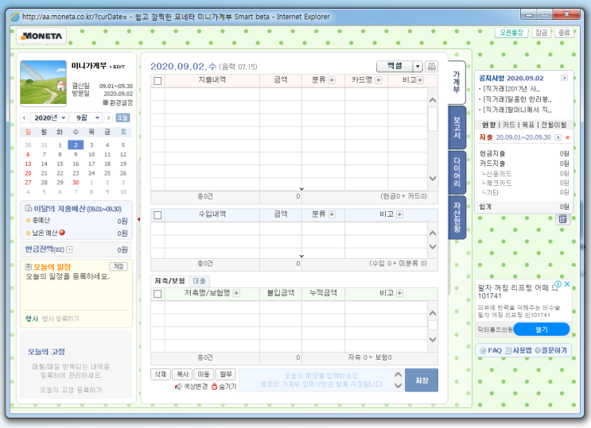This screenshot has height=428, width=591.
Task: Click the plus icon next to savings 비고
Action: click(x=399, y=293)
